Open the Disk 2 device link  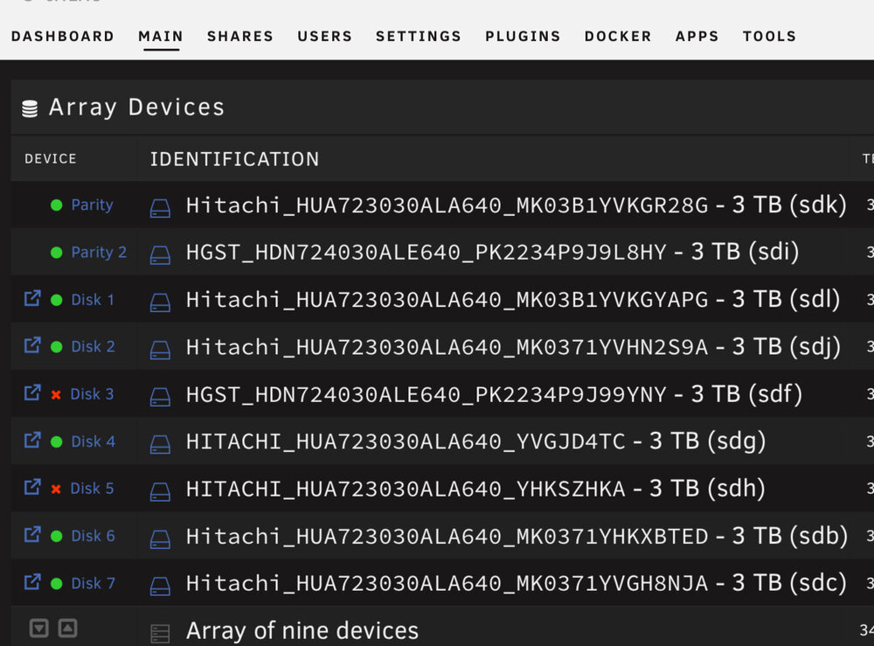pos(94,347)
